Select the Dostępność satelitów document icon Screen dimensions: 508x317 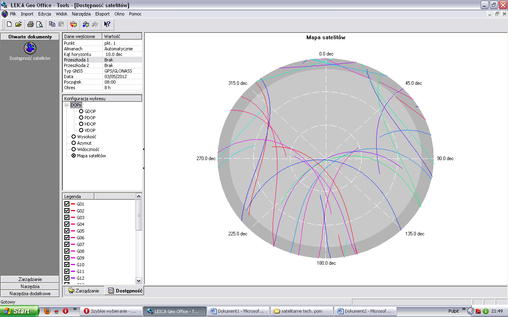coord(30,48)
